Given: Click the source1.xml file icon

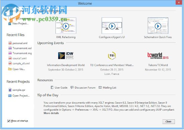Looking at the screenshot, I should [x=10, y=58].
